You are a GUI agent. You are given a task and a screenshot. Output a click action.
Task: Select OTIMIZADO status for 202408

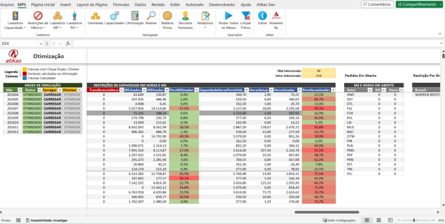(33, 113)
